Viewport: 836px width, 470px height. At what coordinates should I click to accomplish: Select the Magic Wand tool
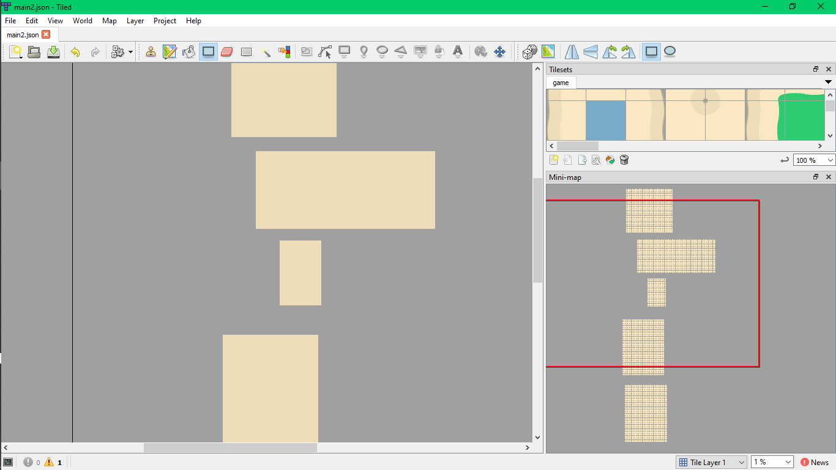click(x=266, y=52)
